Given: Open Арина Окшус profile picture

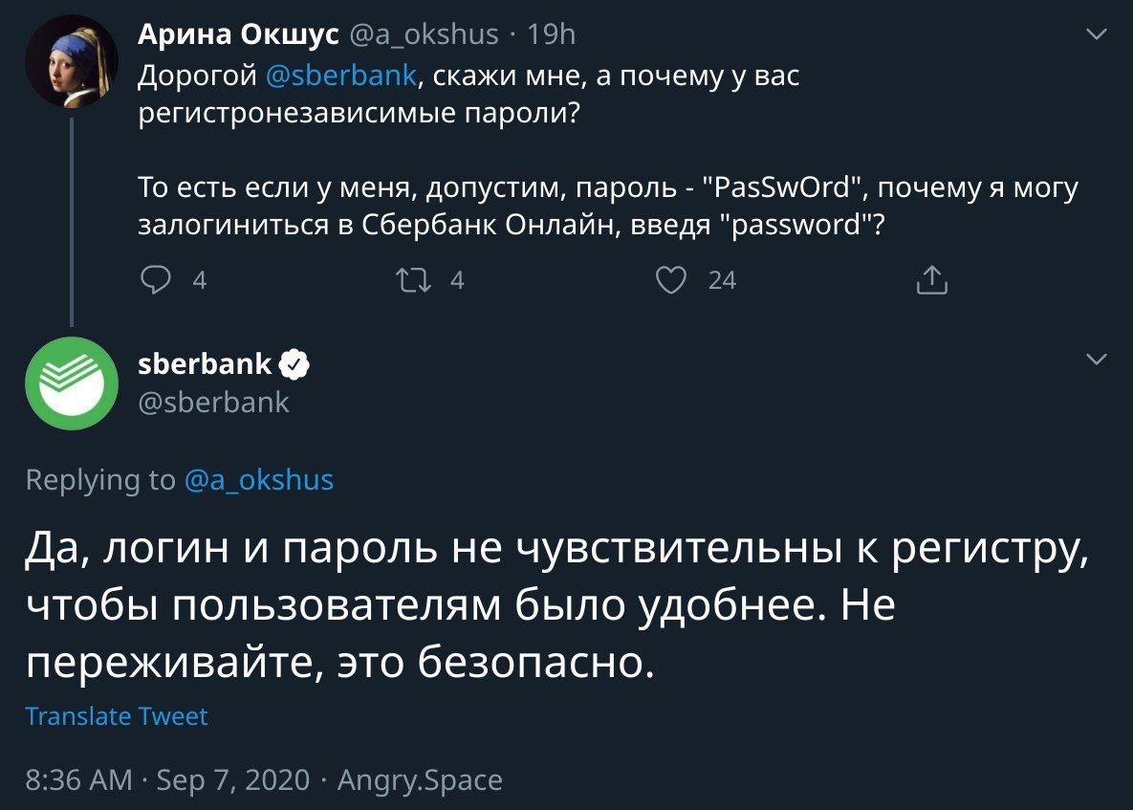Looking at the screenshot, I should [72, 61].
